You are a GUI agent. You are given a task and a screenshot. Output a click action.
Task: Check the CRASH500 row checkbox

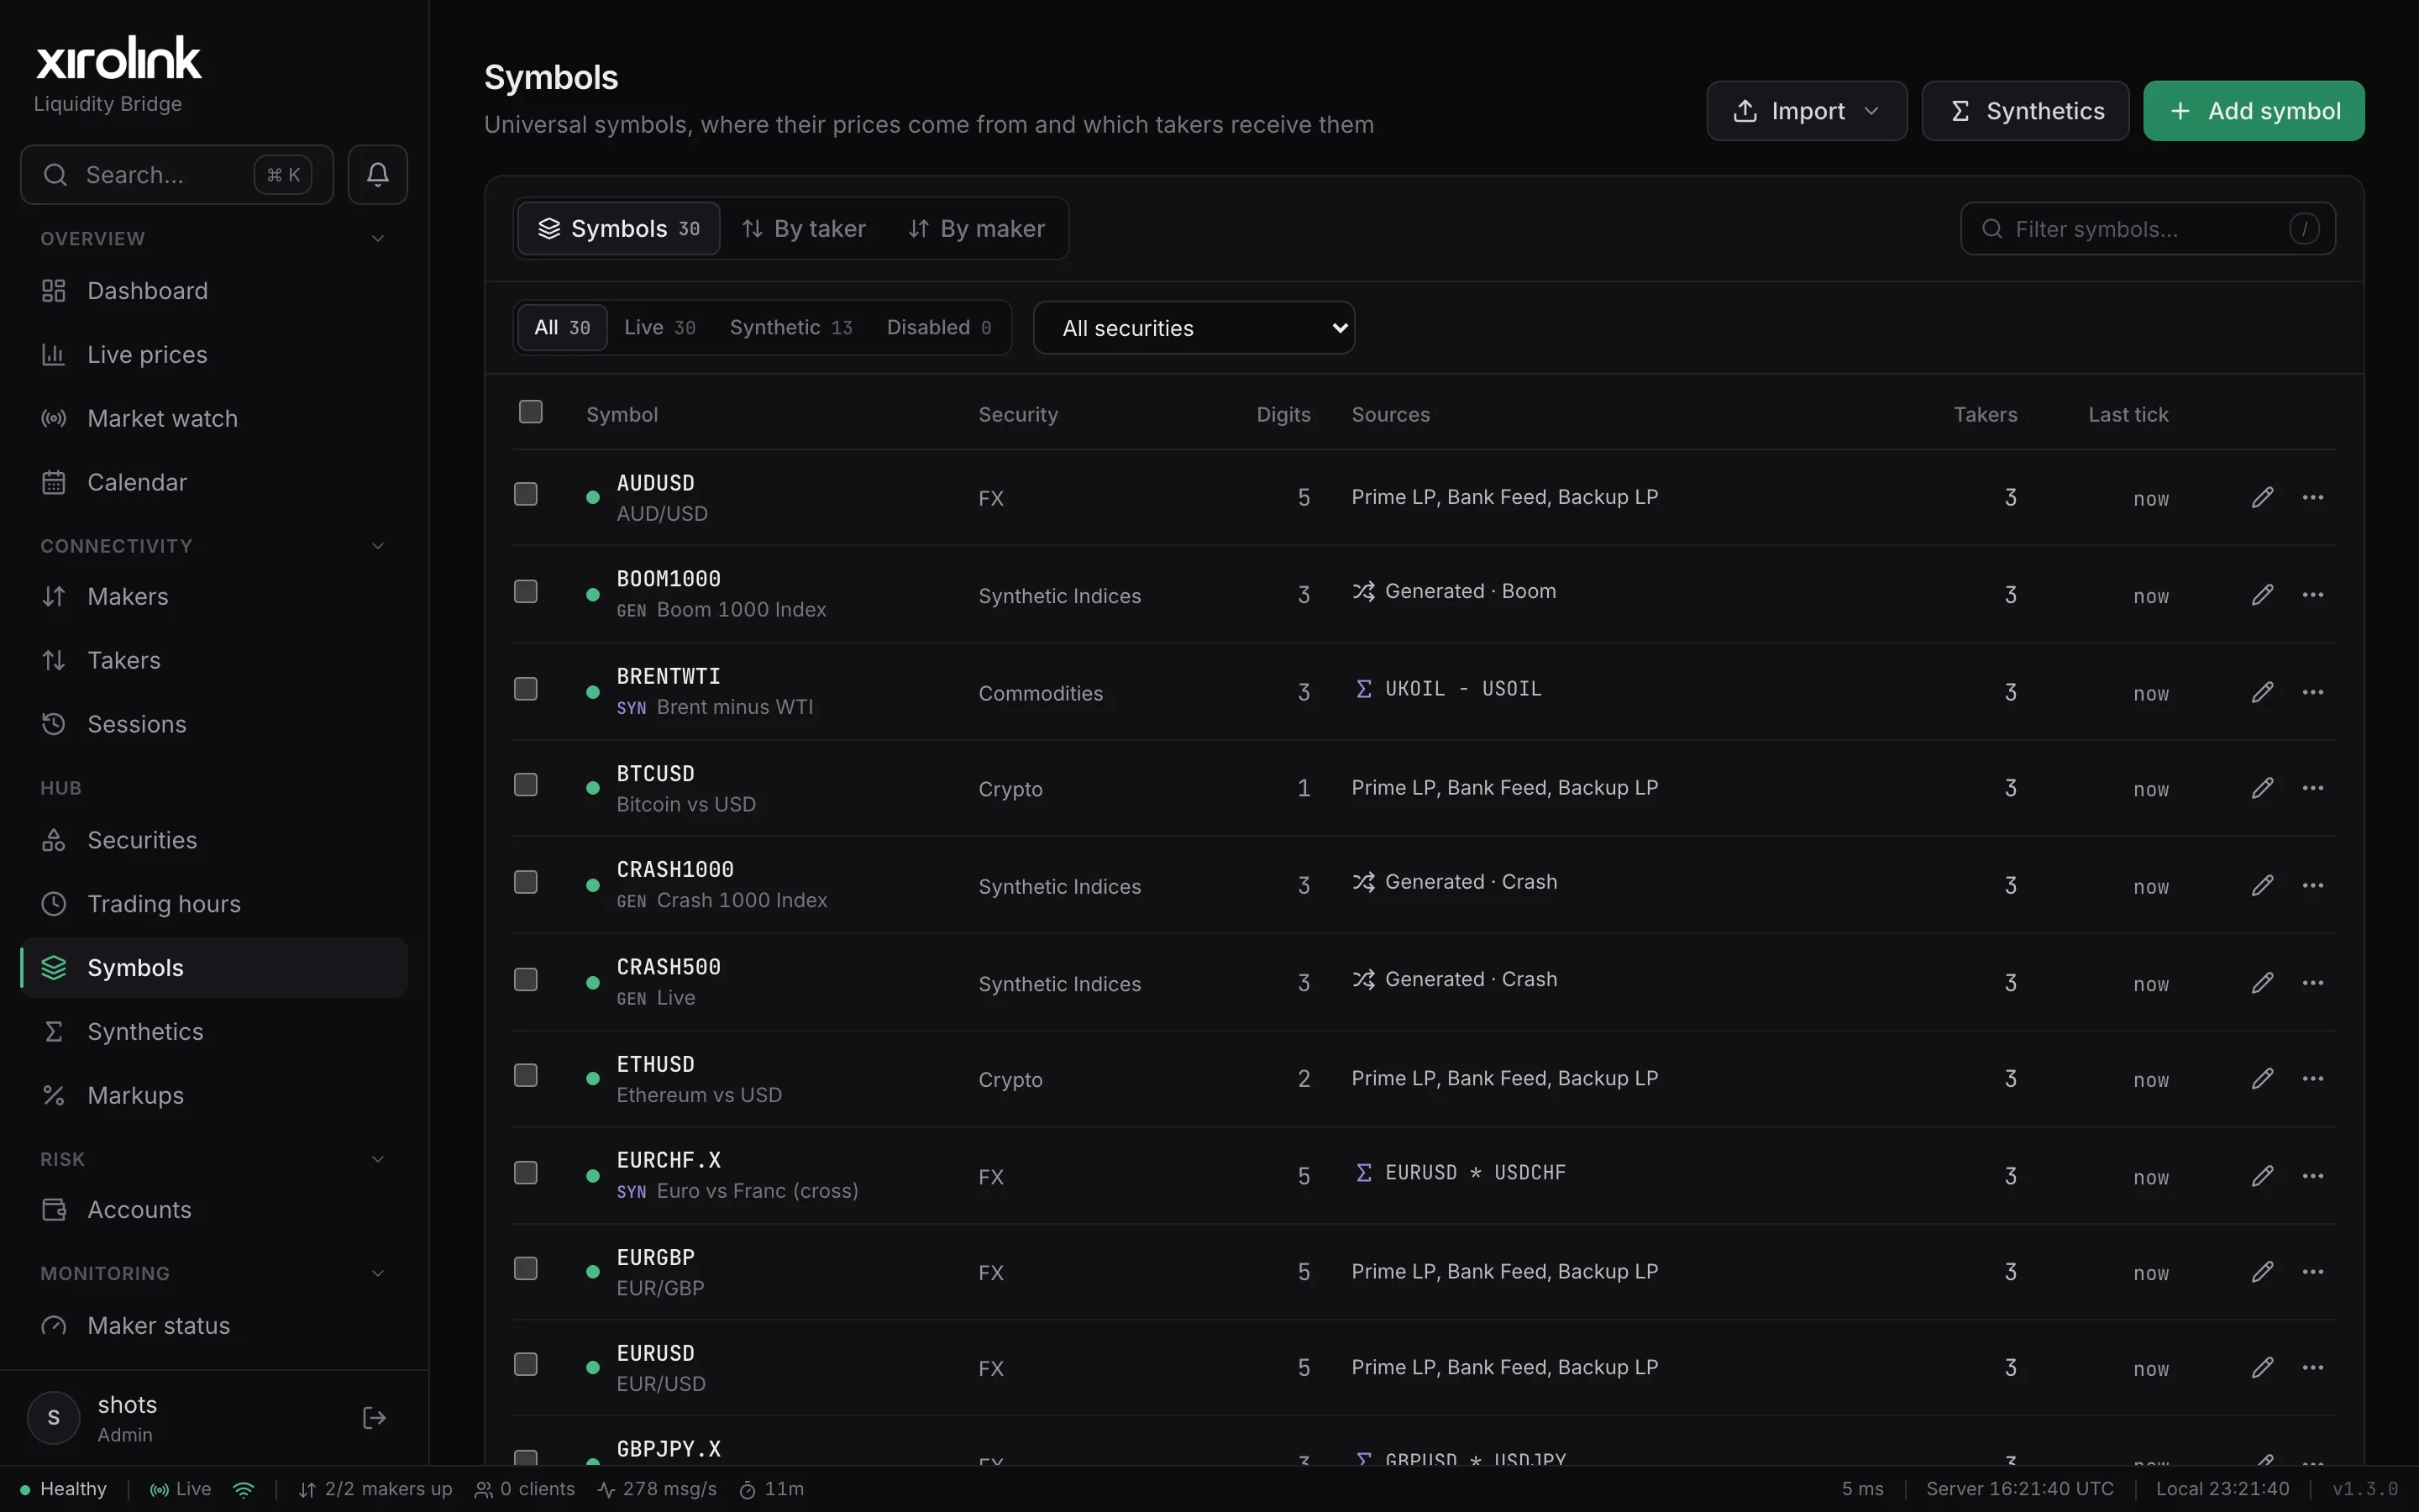(x=526, y=979)
